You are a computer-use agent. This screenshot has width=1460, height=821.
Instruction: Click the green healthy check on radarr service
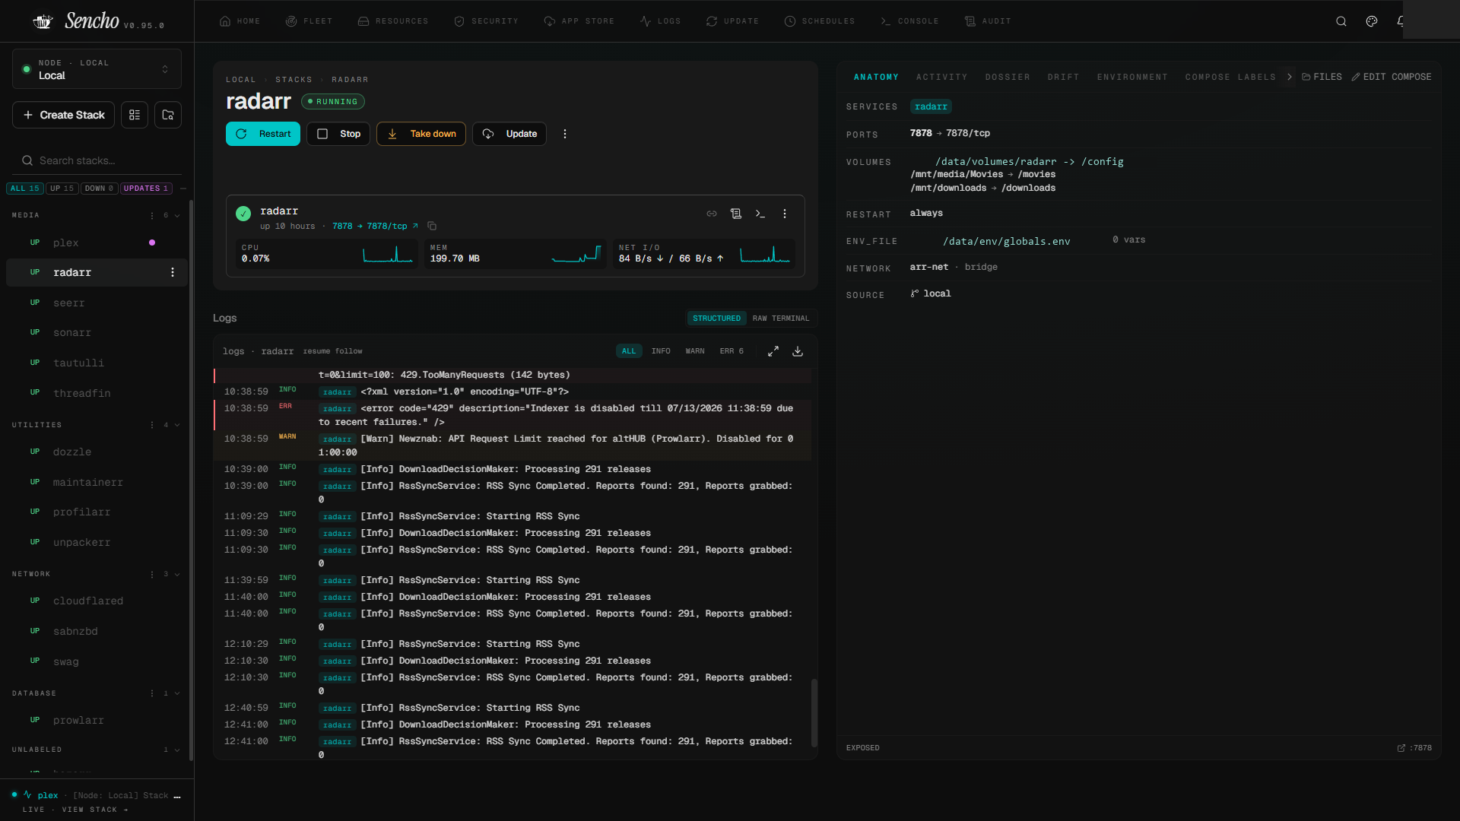point(243,214)
